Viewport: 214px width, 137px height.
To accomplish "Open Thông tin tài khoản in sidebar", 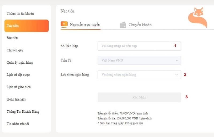I will 20,14.
